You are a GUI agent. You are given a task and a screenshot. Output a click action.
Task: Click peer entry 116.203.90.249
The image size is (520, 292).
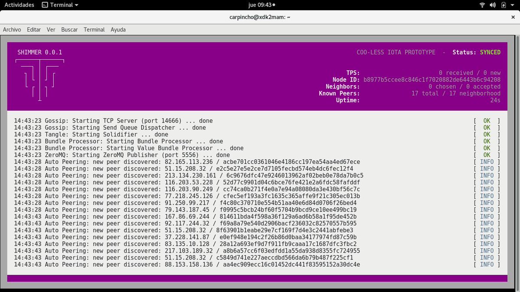[x=187, y=189]
